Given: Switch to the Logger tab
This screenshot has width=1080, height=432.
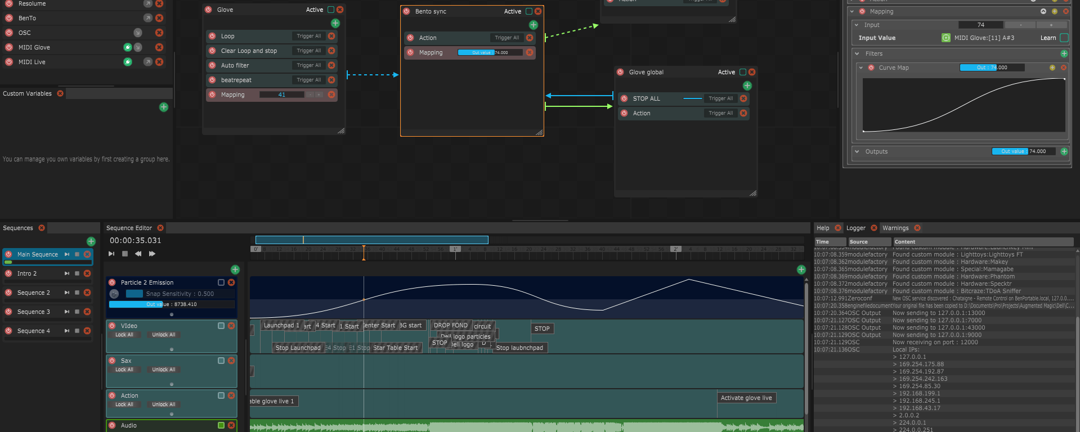Looking at the screenshot, I should [x=855, y=228].
